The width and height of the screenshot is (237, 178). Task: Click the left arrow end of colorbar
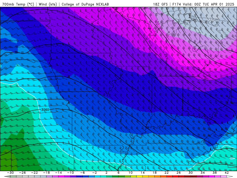[7, 177]
